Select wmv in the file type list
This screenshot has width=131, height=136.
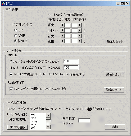tap(38, 124)
